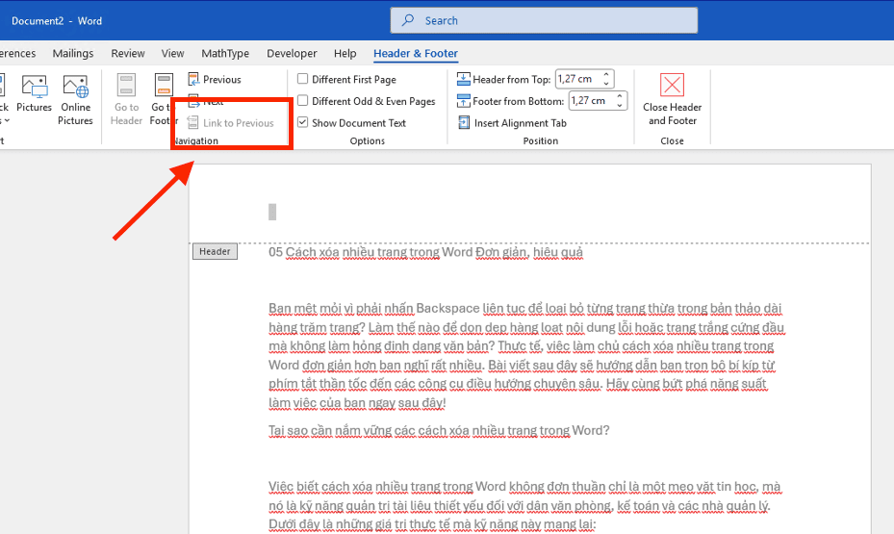Click the empty header paragraph cursor area
Image resolution: width=894 pixels, height=534 pixels.
coord(272,212)
